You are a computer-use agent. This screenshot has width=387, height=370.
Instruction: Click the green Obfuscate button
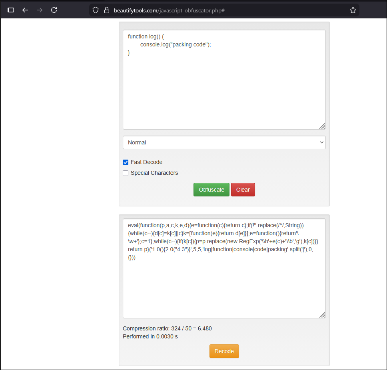211,190
